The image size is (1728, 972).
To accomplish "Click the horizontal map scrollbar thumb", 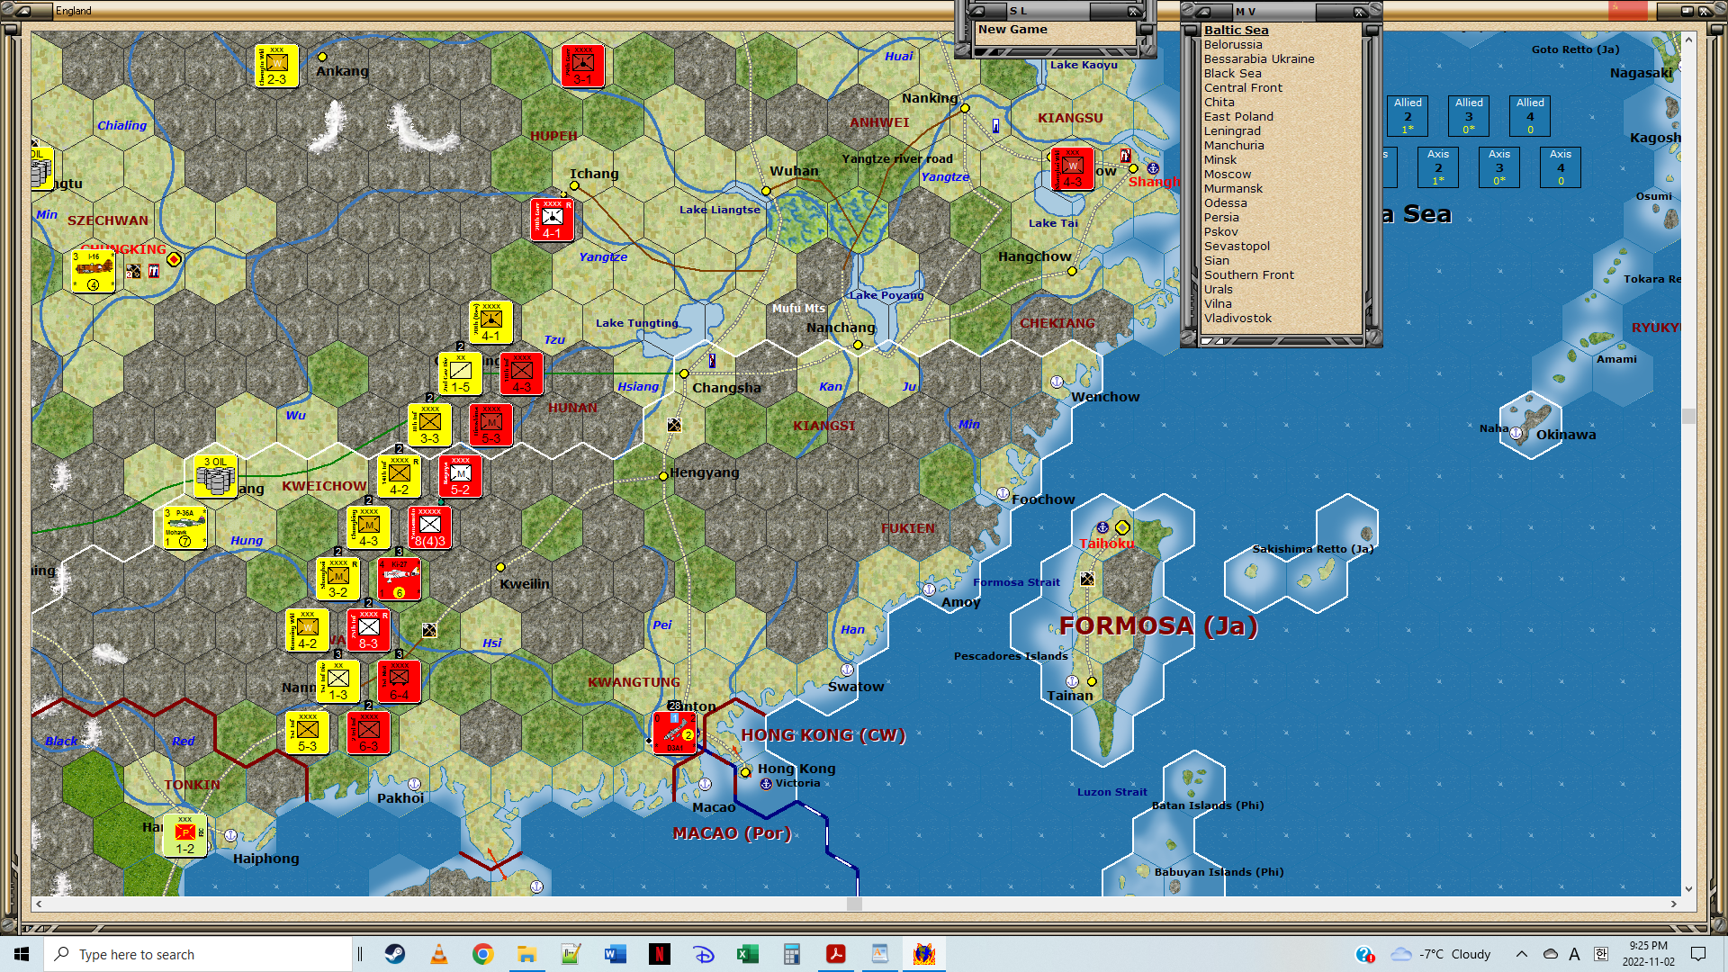I will pyautogui.click(x=854, y=904).
